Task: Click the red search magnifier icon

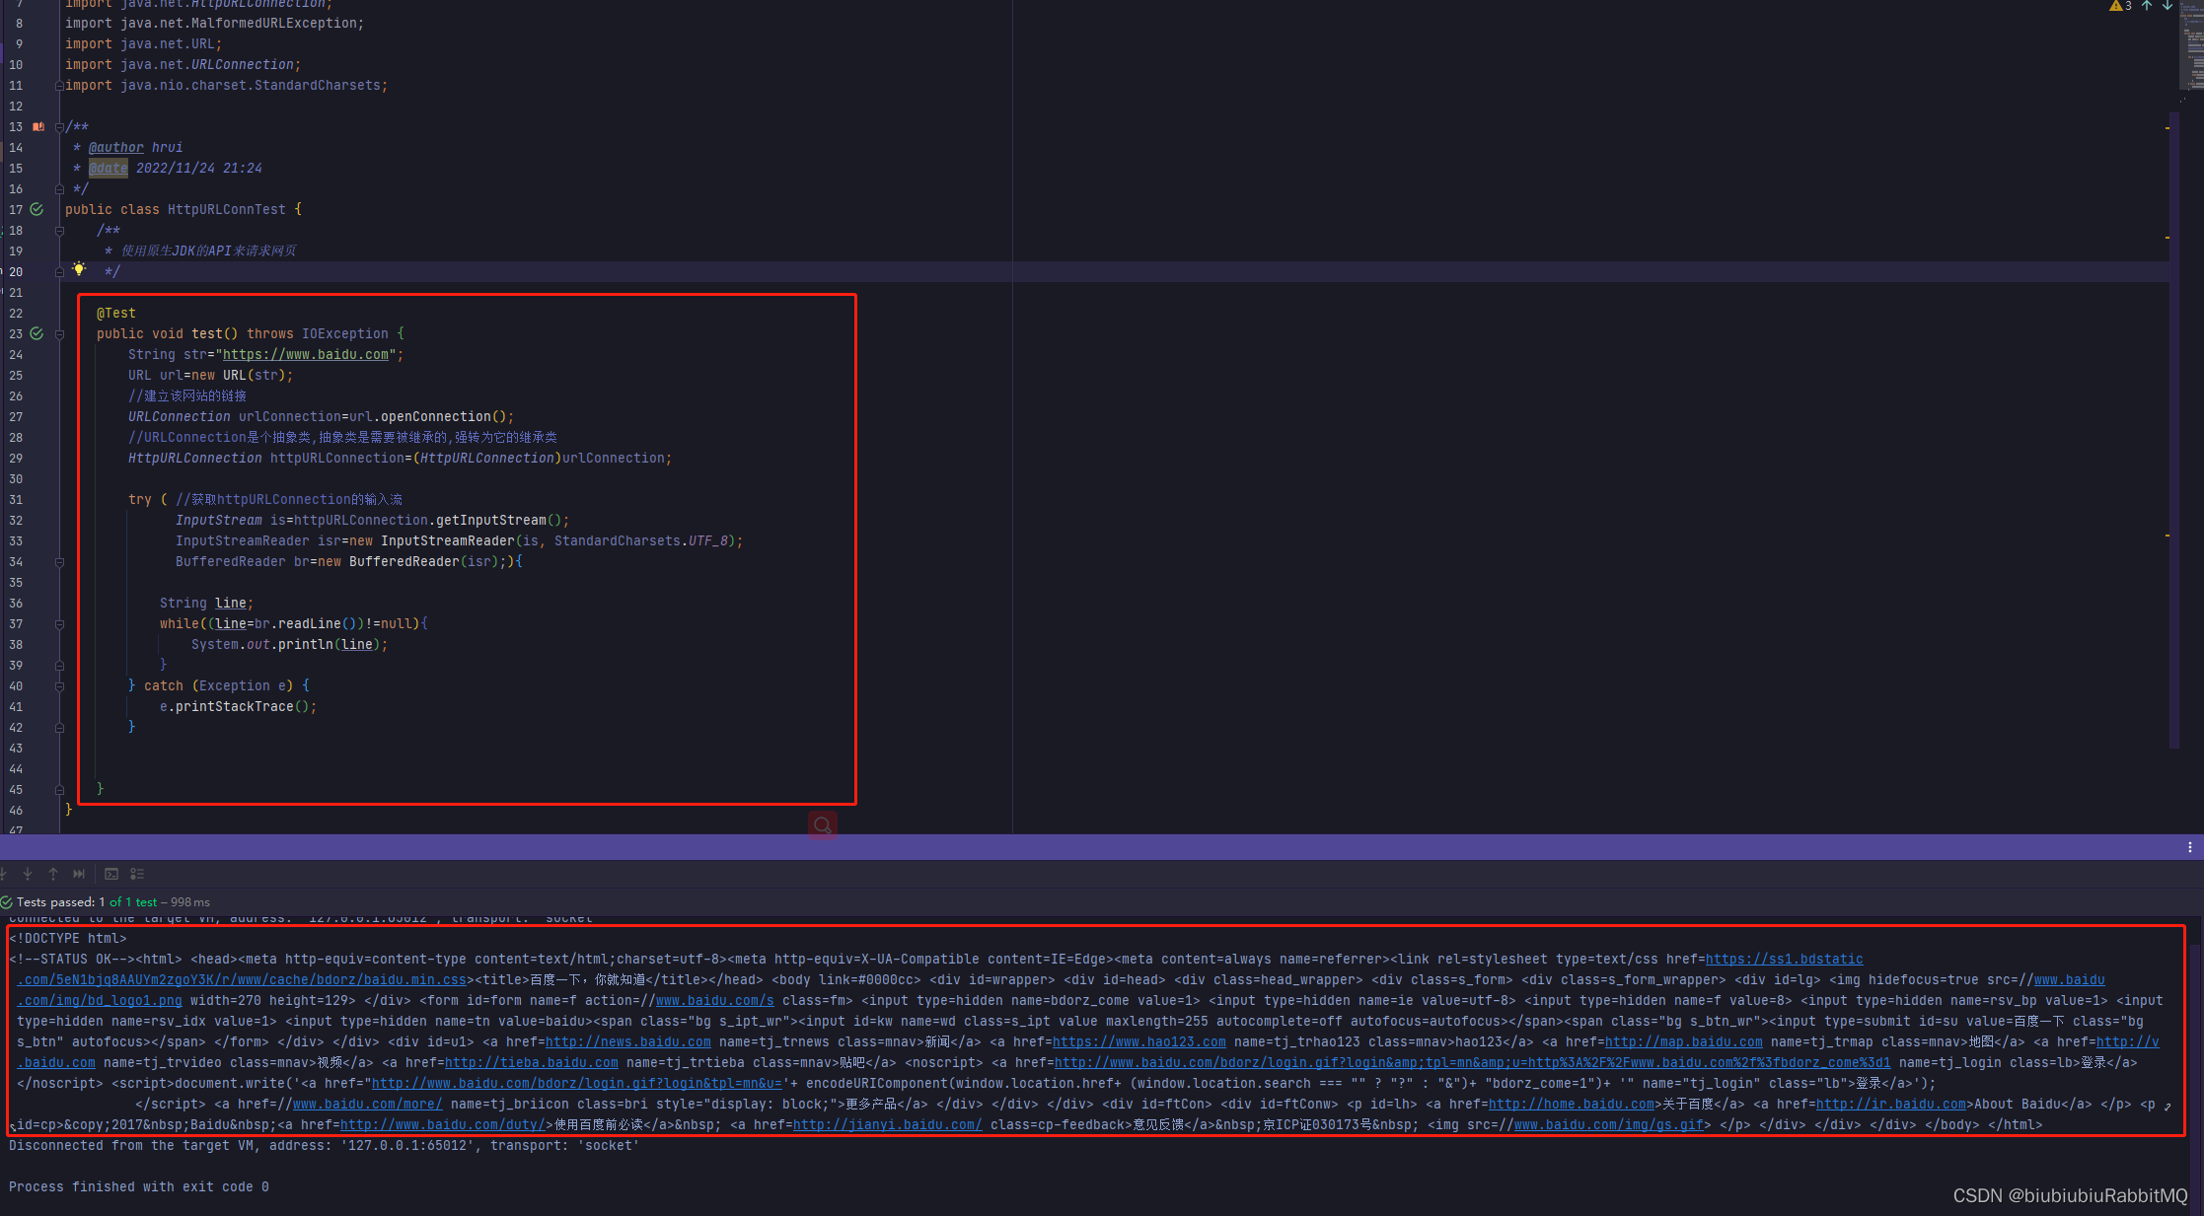Action: click(822, 825)
